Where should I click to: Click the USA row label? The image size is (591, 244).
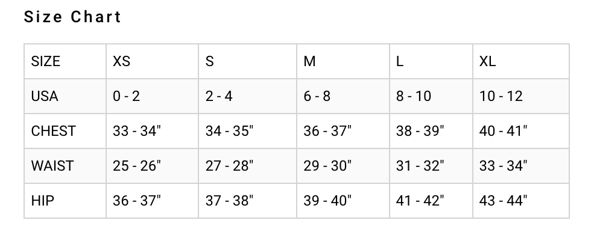(45, 96)
